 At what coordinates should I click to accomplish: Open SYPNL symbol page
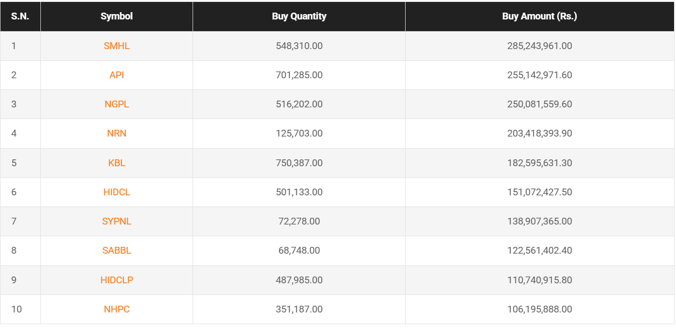point(117,222)
